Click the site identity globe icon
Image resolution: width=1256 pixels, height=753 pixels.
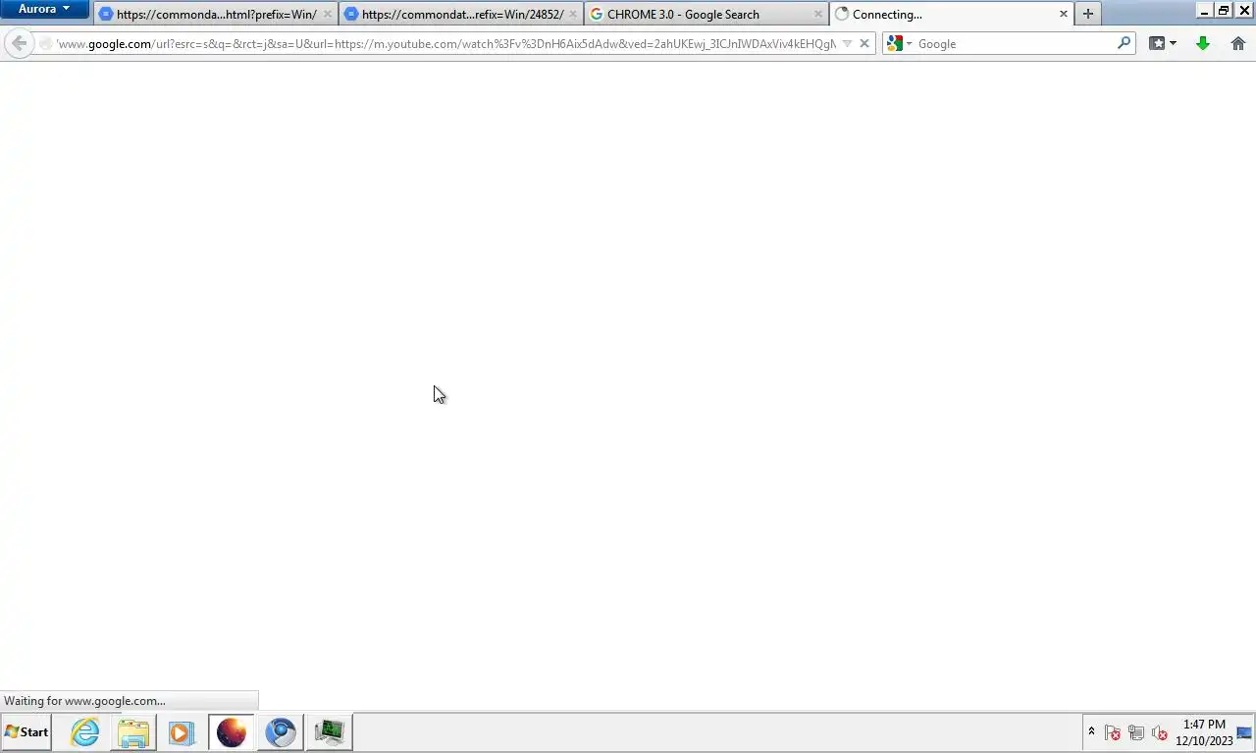[x=45, y=43]
